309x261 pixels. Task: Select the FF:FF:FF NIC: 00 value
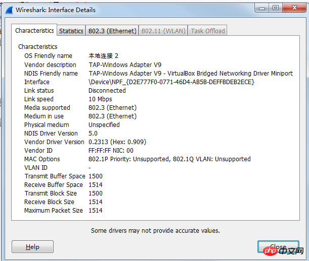(111, 151)
